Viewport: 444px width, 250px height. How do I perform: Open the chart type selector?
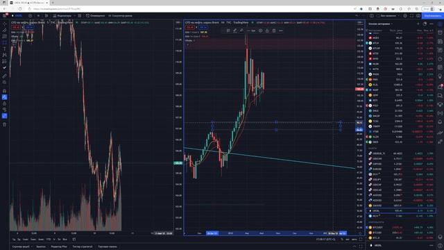(46, 16)
